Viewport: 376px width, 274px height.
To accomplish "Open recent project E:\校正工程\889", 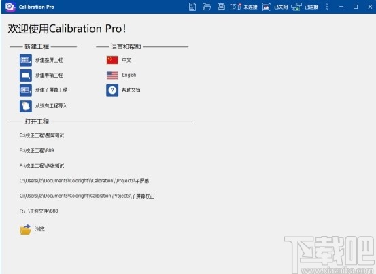I will point(37,150).
